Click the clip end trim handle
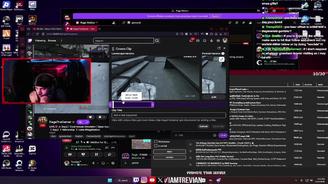 pyautogui.click(x=152, y=104)
